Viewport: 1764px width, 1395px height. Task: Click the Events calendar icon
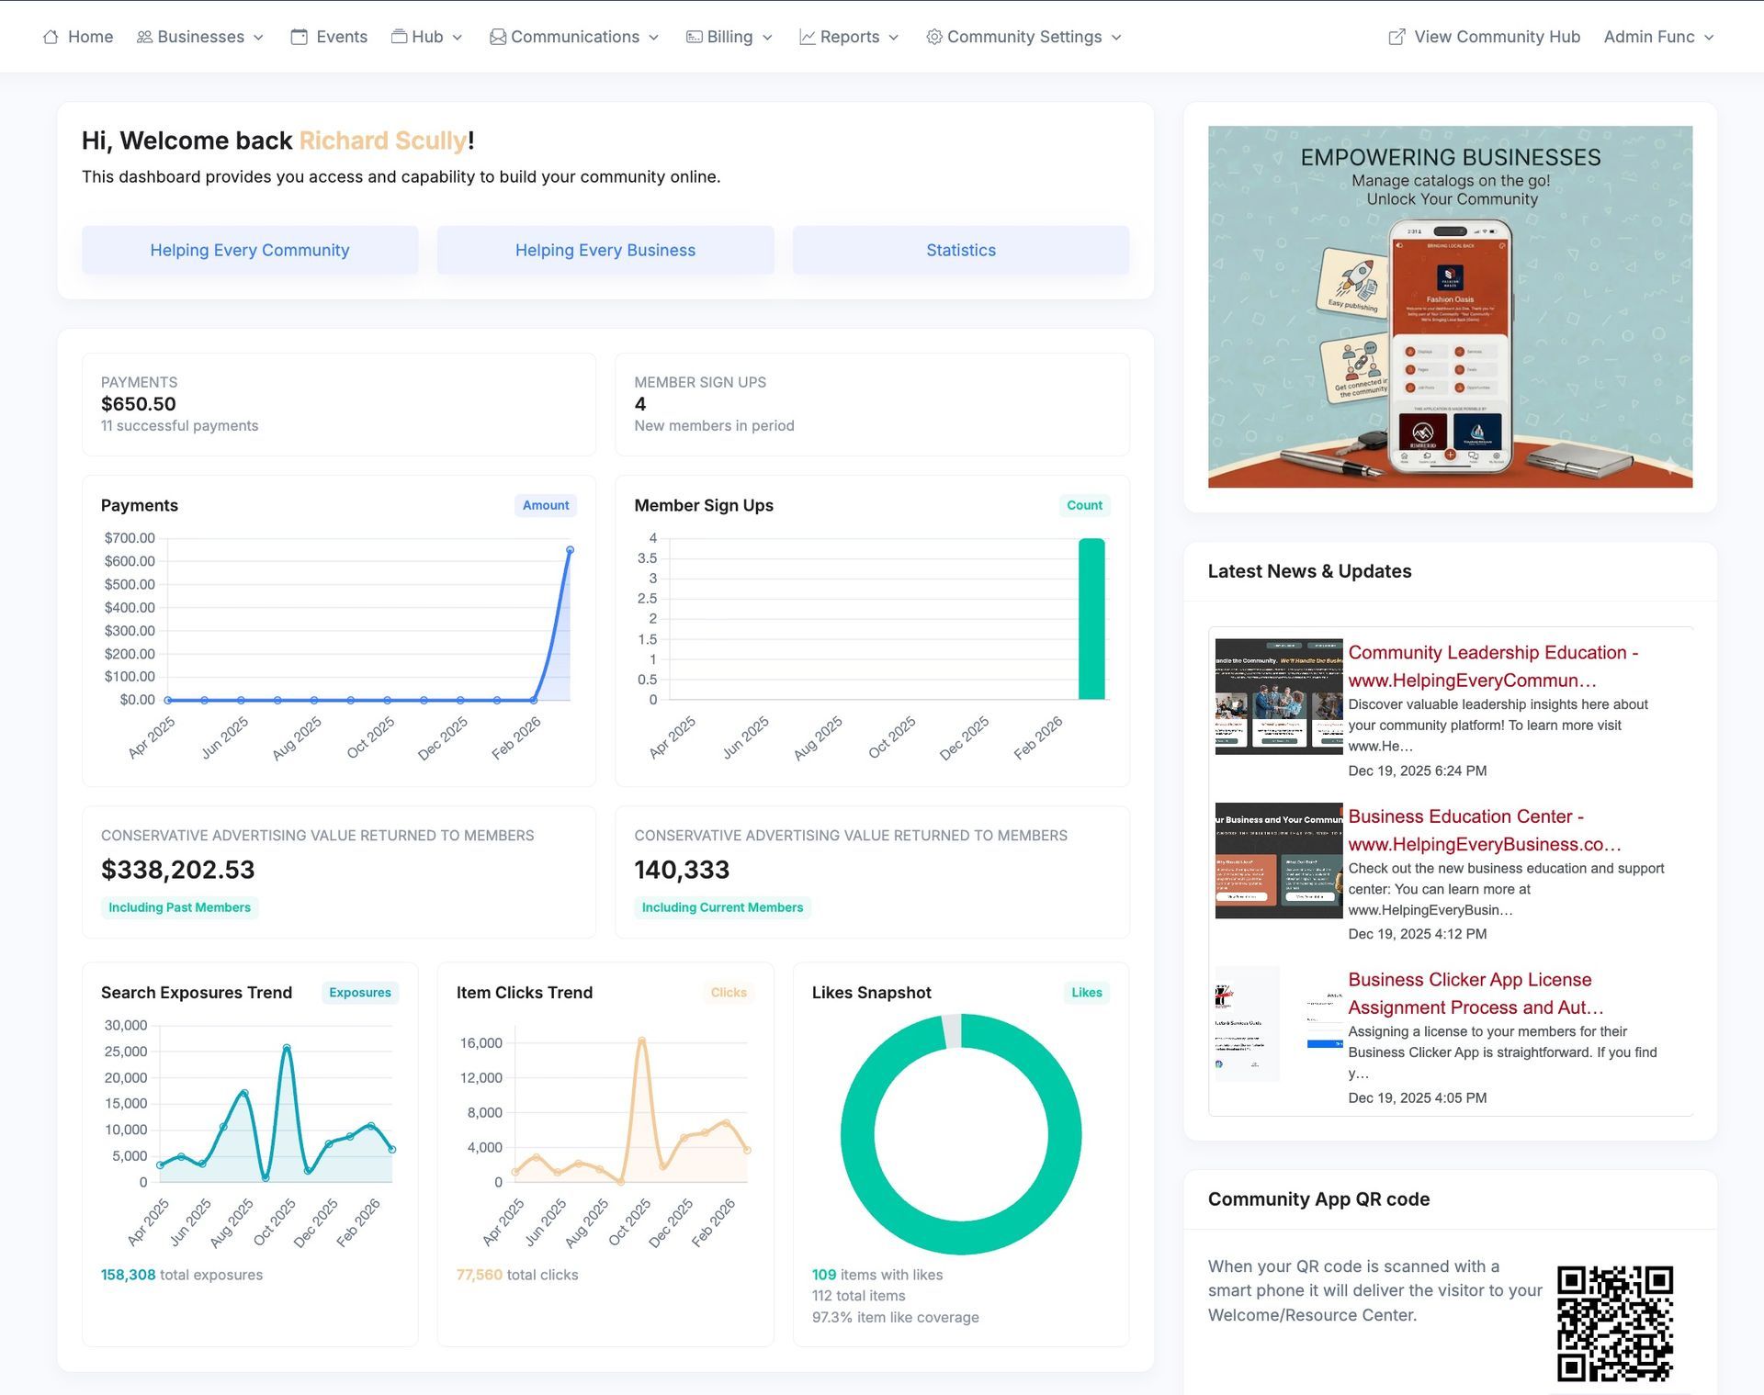(x=299, y=37)
